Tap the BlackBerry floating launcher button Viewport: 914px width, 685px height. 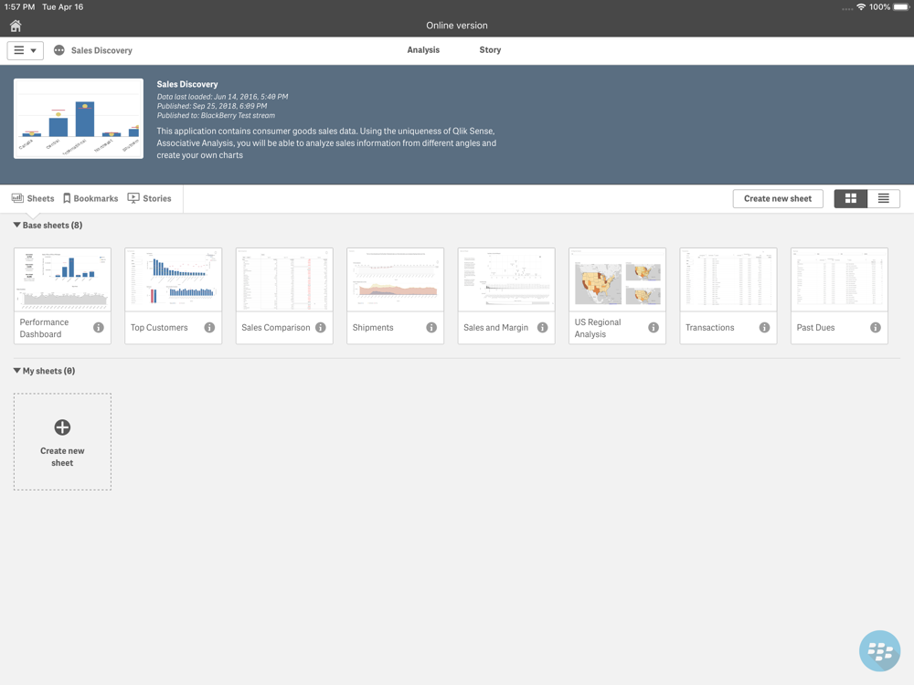pos(879,650)
